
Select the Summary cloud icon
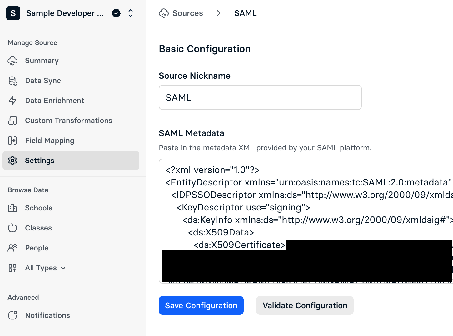[12, 61]
